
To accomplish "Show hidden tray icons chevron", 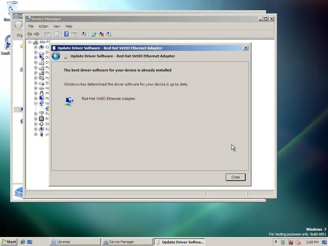I will point(276,242).
